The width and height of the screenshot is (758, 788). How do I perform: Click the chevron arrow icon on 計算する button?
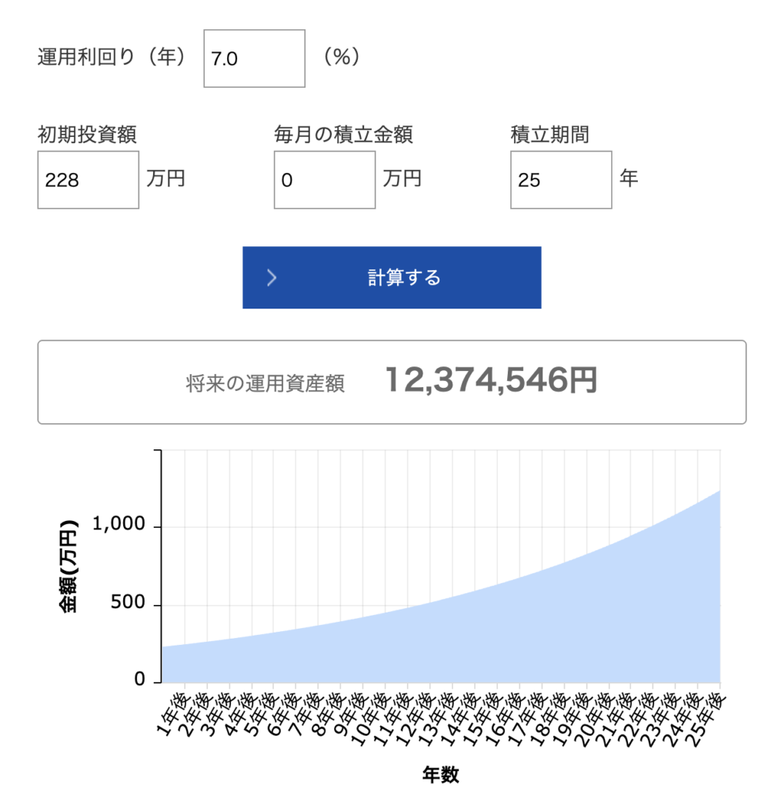point(271,278)
